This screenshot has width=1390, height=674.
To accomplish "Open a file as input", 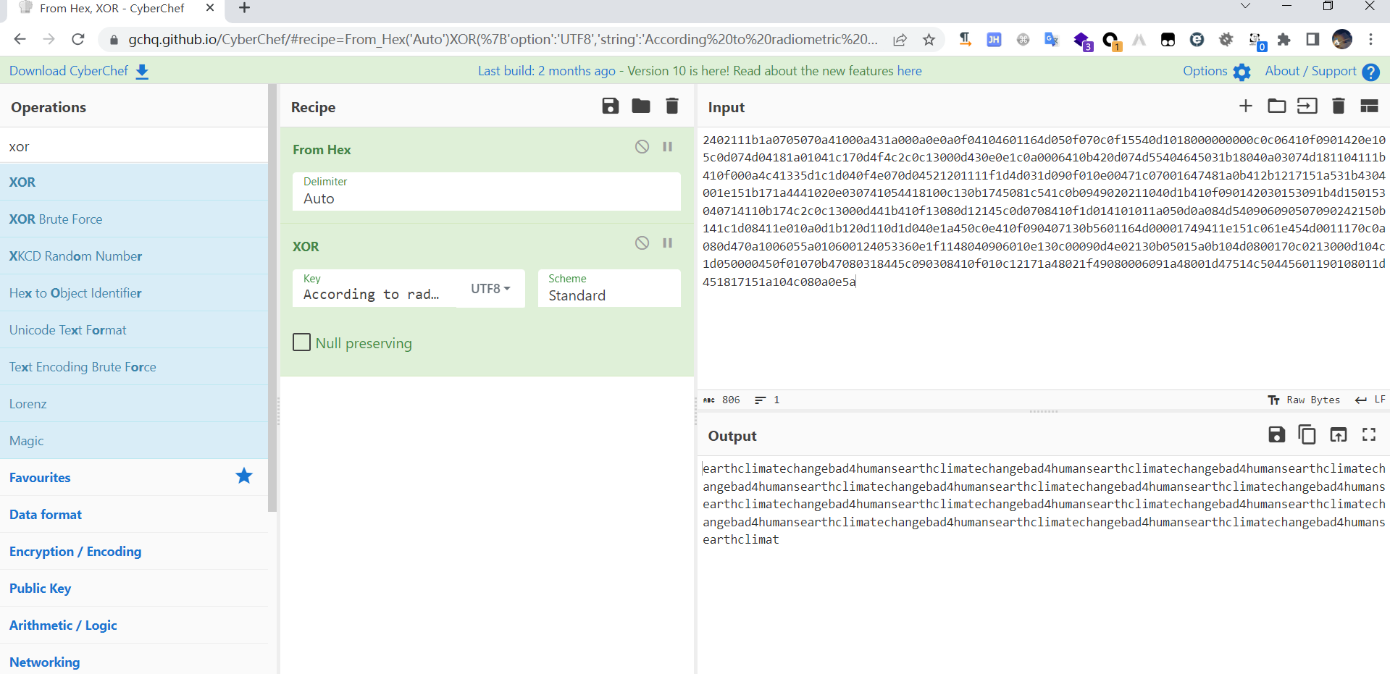I will (1276, 106).
